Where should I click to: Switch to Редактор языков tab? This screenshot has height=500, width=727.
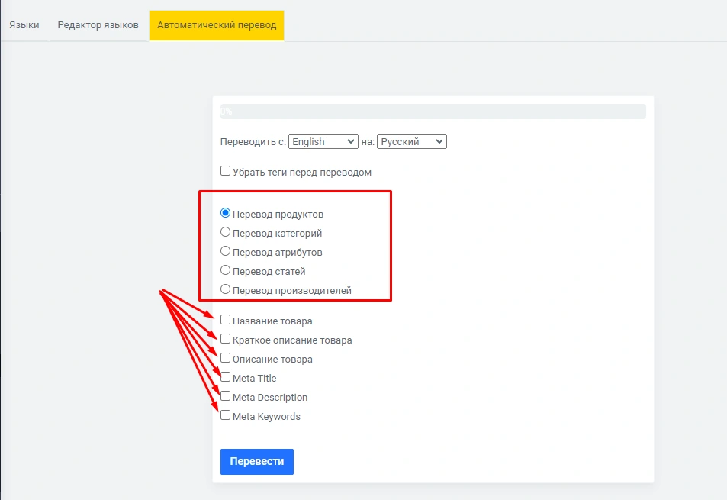click(98, 25)
